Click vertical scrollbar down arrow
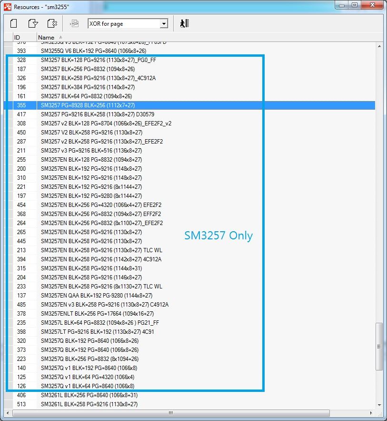Viewport: 387px width, 421px height. point(379,405)
